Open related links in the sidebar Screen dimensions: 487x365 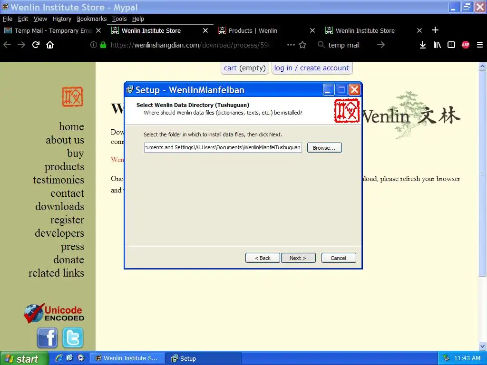[56, 273]
